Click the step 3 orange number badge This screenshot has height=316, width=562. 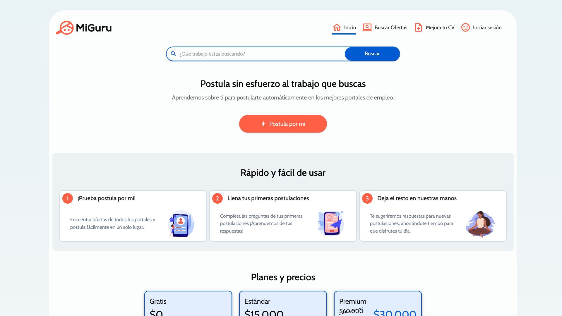tap(367, 198)
